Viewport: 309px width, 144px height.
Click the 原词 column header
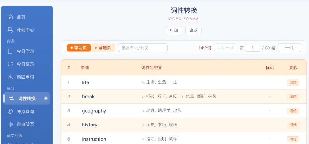85,68
